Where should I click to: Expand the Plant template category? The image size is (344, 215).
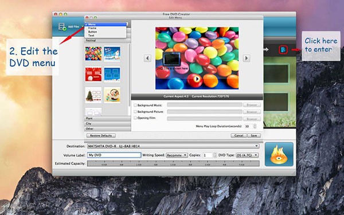click(108, 119)
